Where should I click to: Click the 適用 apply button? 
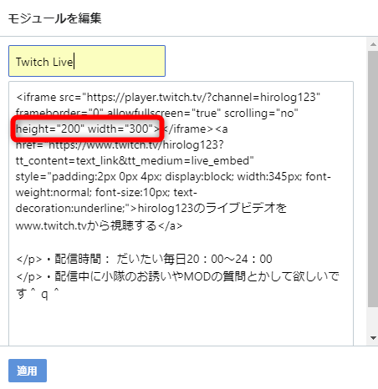tap(28, 371)
